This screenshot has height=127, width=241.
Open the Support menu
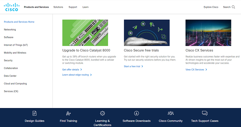(73, 7)
